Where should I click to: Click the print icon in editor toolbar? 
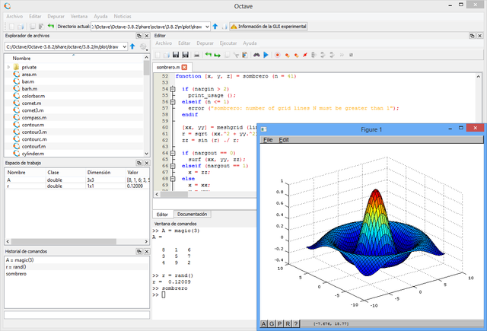tap(197, 55)
